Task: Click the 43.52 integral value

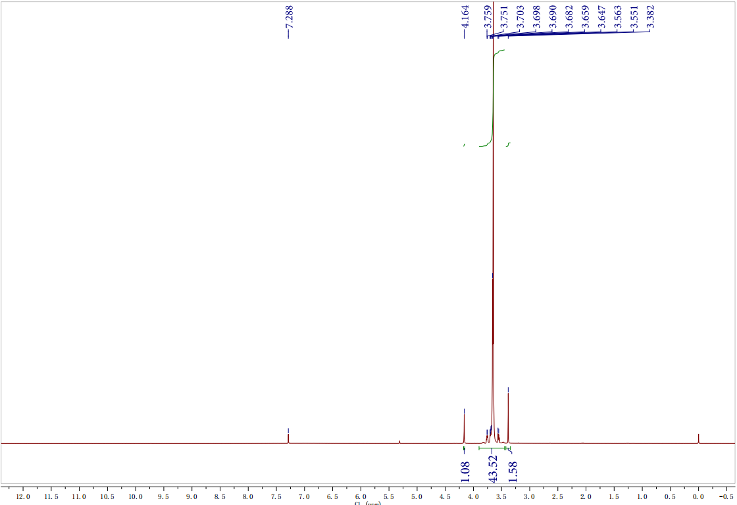Action: point(493,468)
